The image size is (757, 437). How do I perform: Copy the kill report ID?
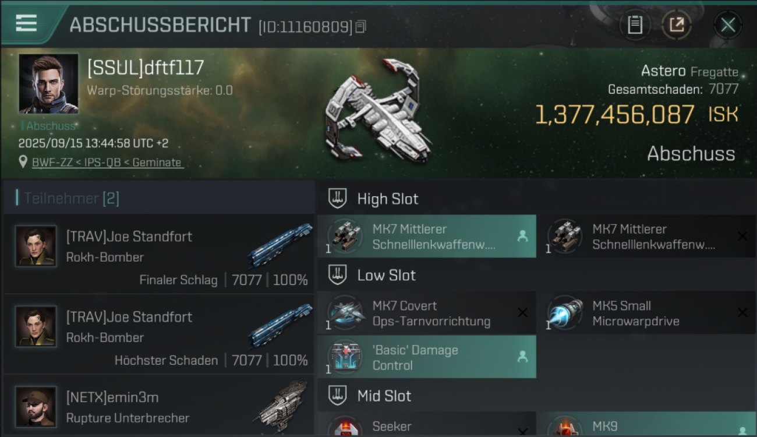coord(361,27)
